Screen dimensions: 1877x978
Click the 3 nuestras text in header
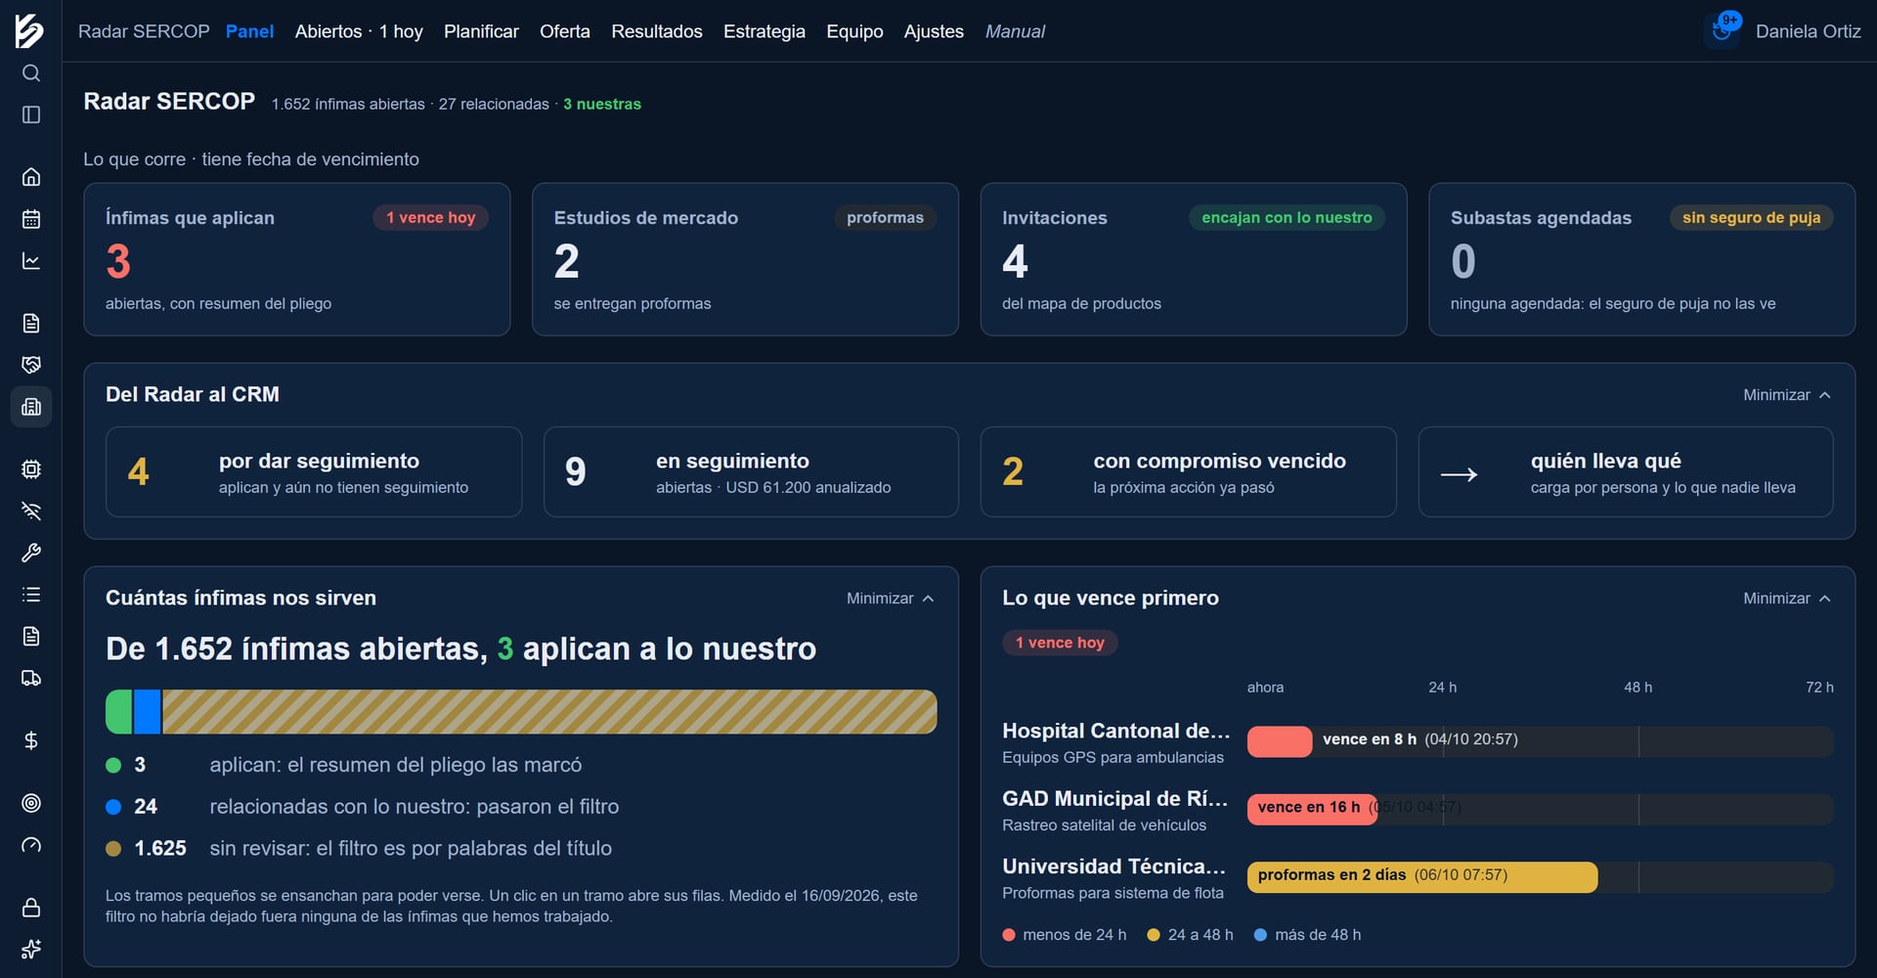click(602, 104)
